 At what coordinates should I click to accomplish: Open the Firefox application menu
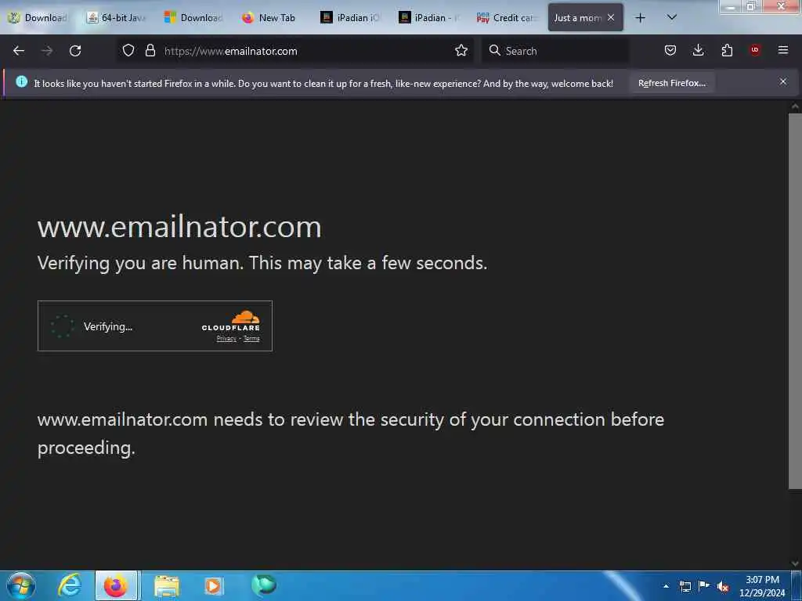point(783,50)
